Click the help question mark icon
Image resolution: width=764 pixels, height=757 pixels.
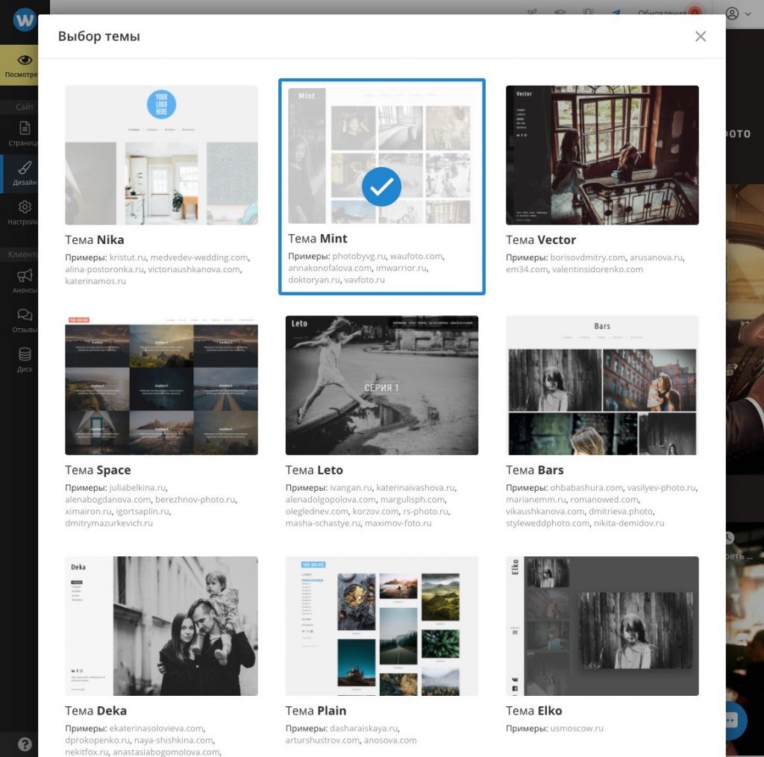point(25,744)
